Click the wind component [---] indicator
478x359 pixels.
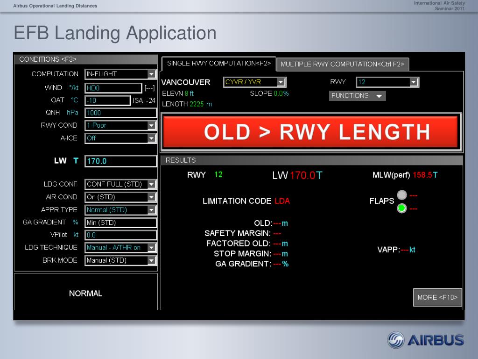click(150, 88)
